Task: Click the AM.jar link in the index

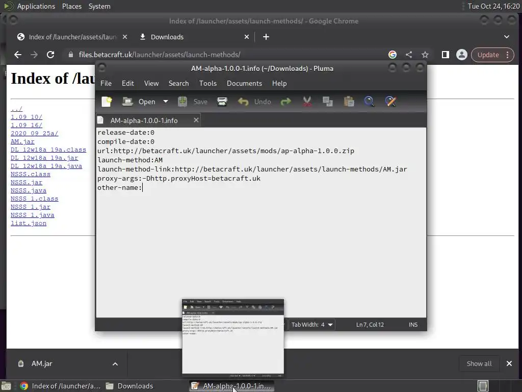Action: coord(22,141)
